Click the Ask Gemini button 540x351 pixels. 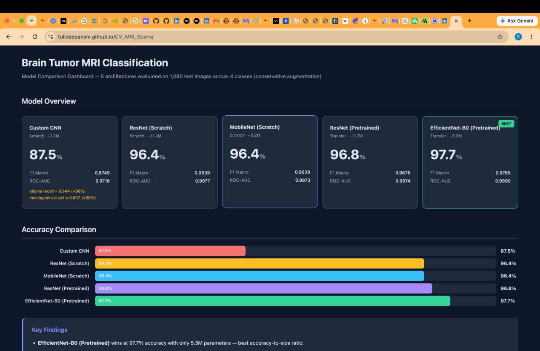[x=516, y=20]
